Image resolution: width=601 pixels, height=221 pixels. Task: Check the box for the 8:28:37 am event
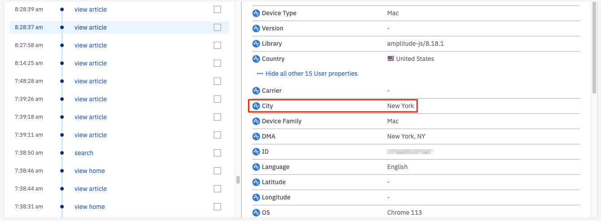217,27
